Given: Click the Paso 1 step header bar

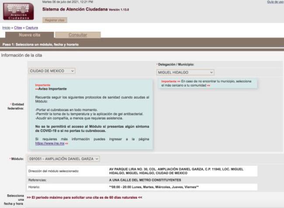Looking at the screenshot, I should [x=142, y=44].
